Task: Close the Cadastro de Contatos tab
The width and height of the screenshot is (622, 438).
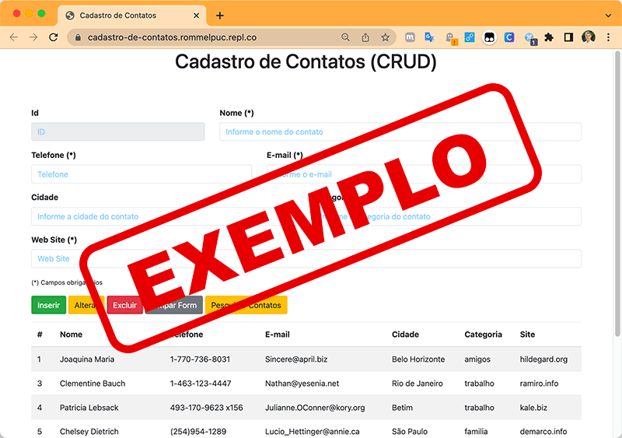Action: coord(196,15)
